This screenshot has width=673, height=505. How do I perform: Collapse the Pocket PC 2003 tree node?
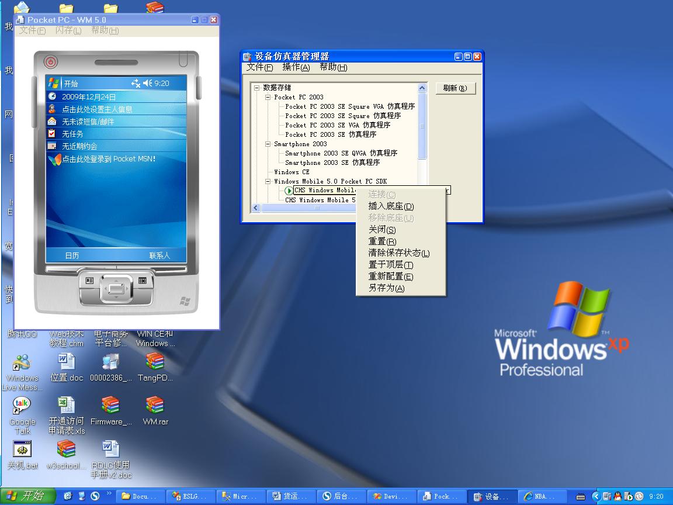[x=268, y=98]
